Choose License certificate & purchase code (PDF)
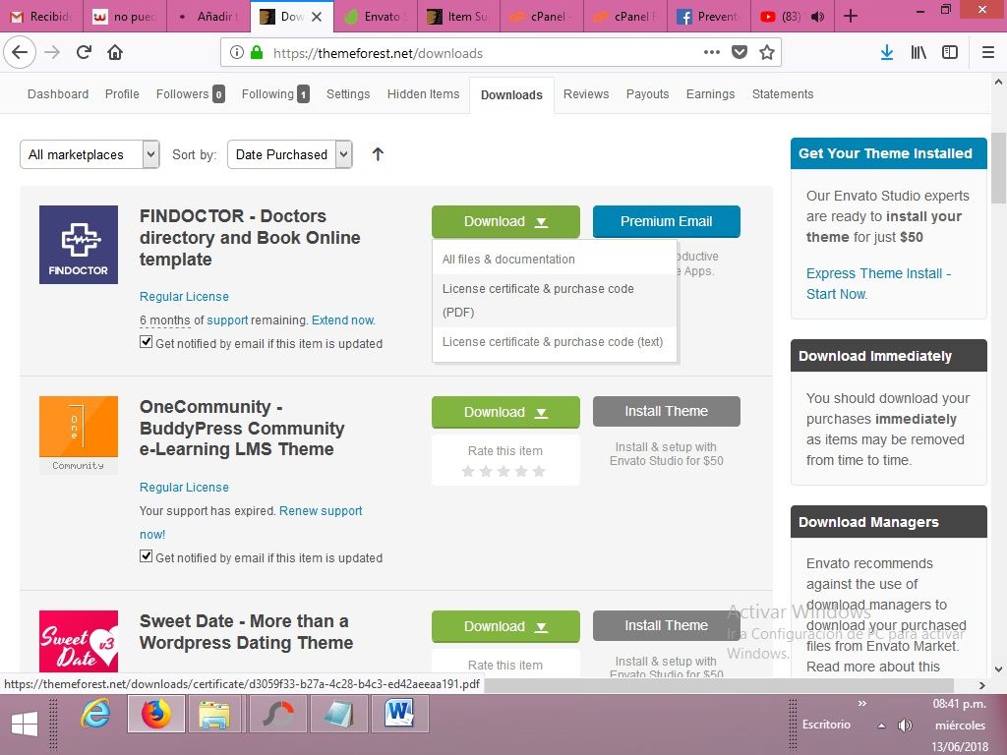 point(555,301)
